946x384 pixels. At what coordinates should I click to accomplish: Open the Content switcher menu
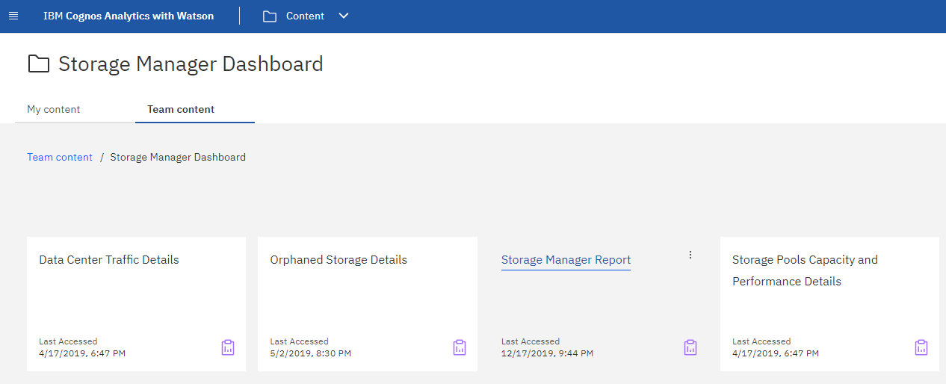(x=305, y=16)
